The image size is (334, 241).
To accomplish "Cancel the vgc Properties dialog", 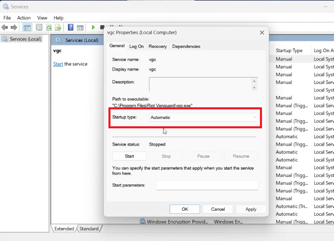I will (218, 209).
